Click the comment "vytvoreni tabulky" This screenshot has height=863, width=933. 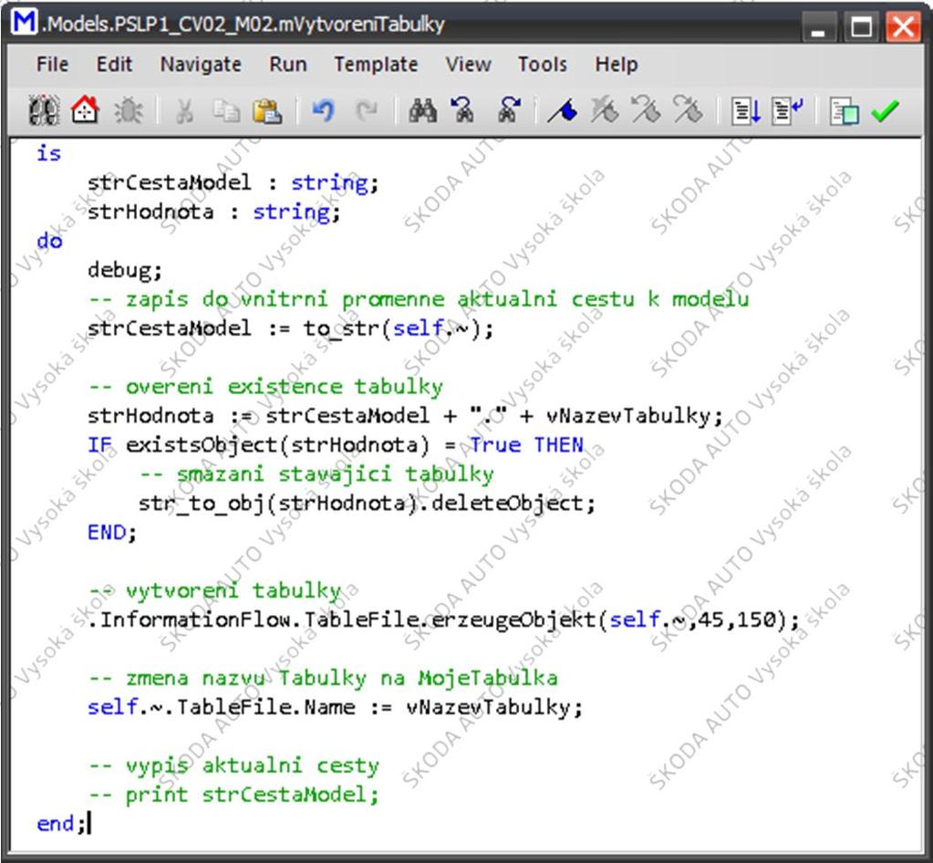coord(215,590)
